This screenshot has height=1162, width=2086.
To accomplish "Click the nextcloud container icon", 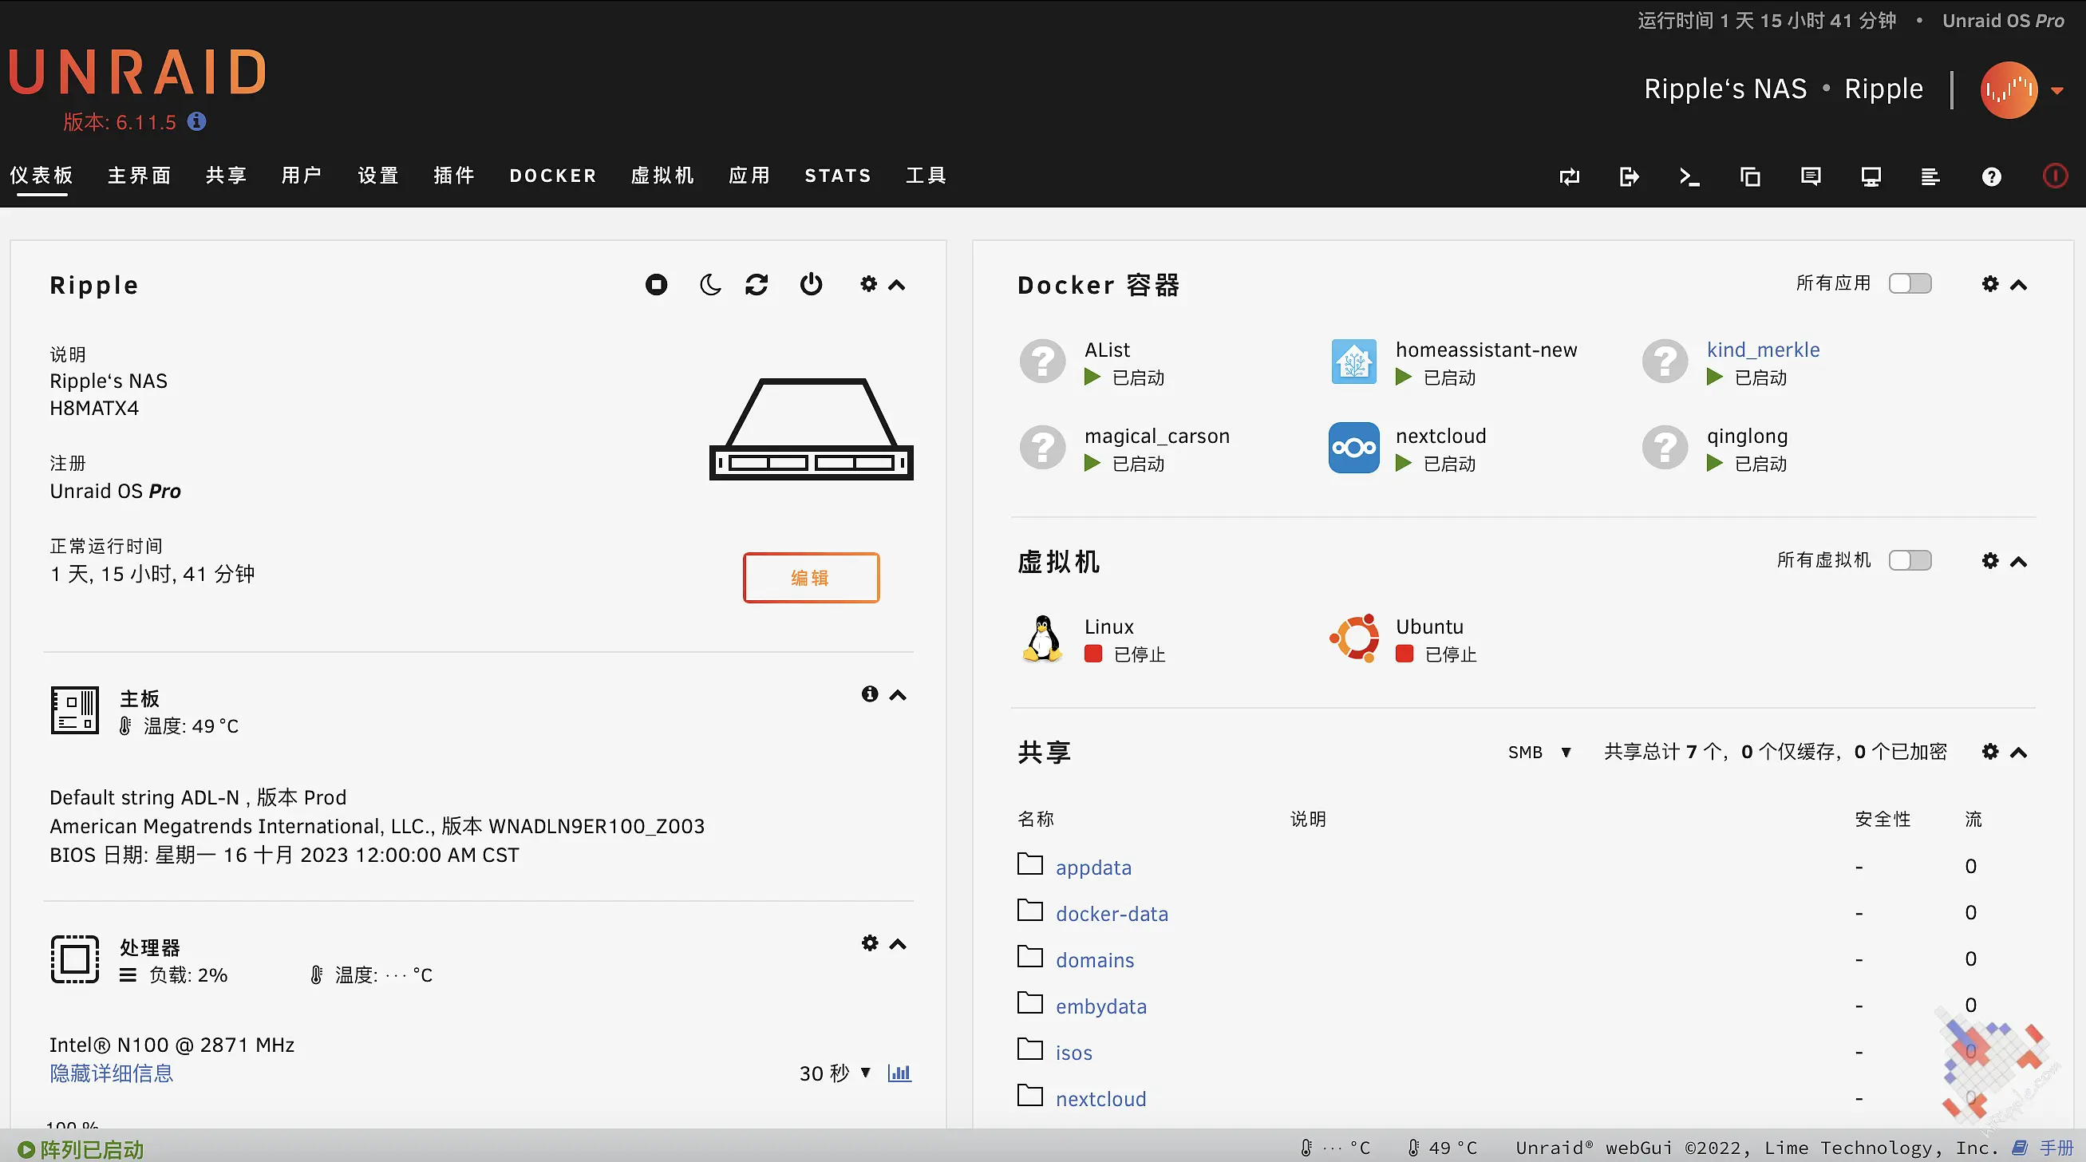I will click(1354, 448).
